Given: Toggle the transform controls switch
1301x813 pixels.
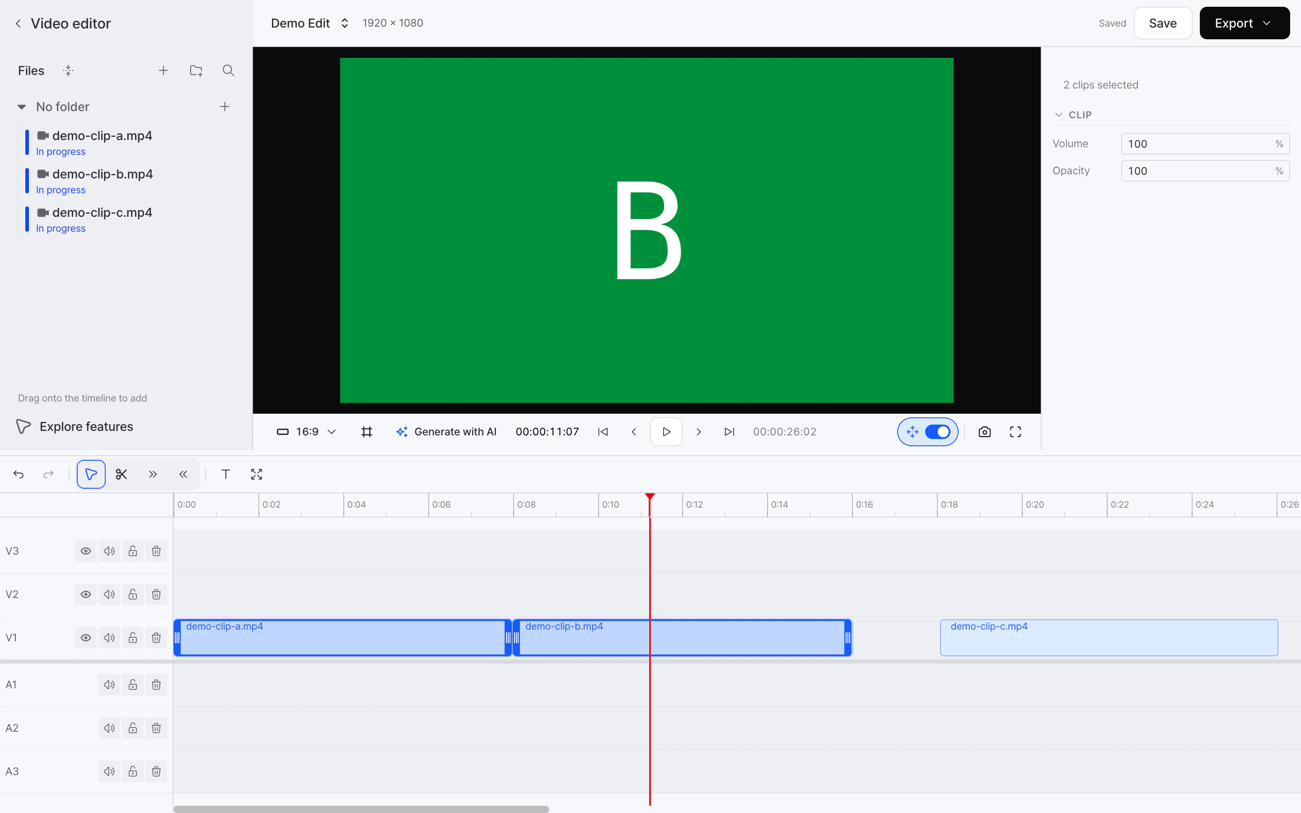Looking at the screenshot, I should [938, 432].
